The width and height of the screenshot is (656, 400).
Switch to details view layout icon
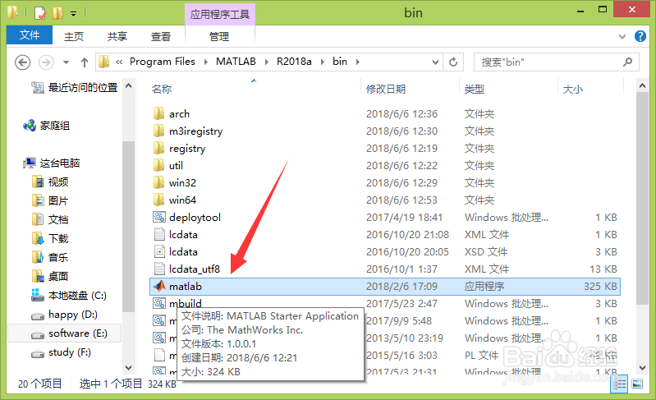pyautogui.click(x=620, y=384)
